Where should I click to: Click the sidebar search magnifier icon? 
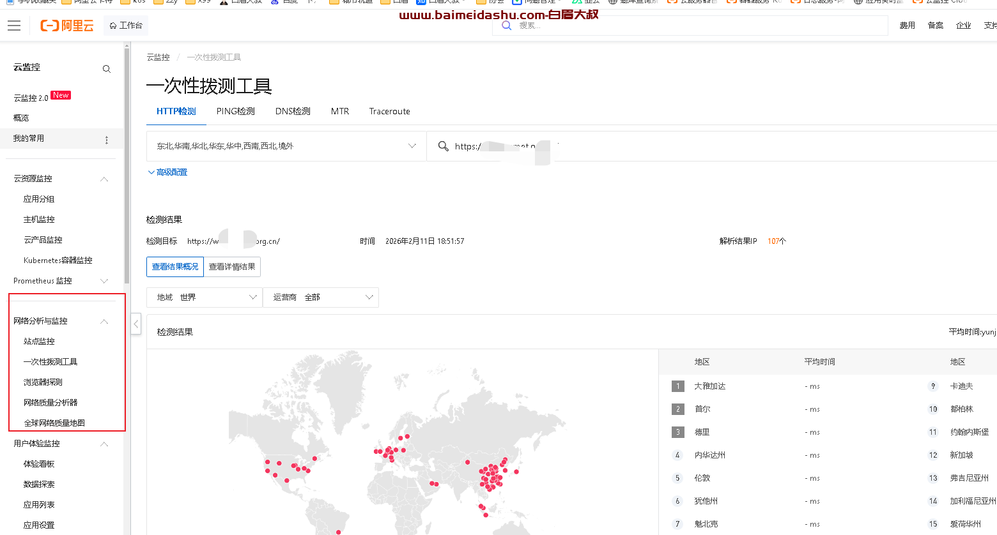click(107, 69)
